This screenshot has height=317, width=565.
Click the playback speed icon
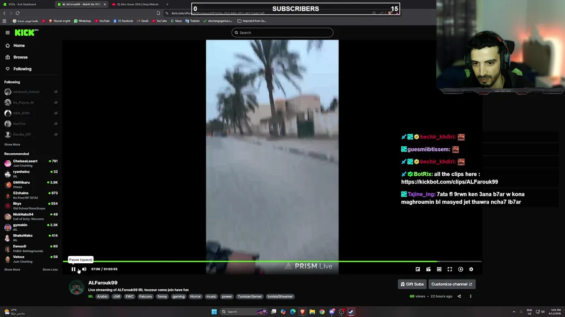460,269
